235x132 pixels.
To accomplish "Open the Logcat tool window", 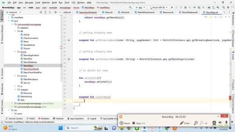I will click(92, 118).
